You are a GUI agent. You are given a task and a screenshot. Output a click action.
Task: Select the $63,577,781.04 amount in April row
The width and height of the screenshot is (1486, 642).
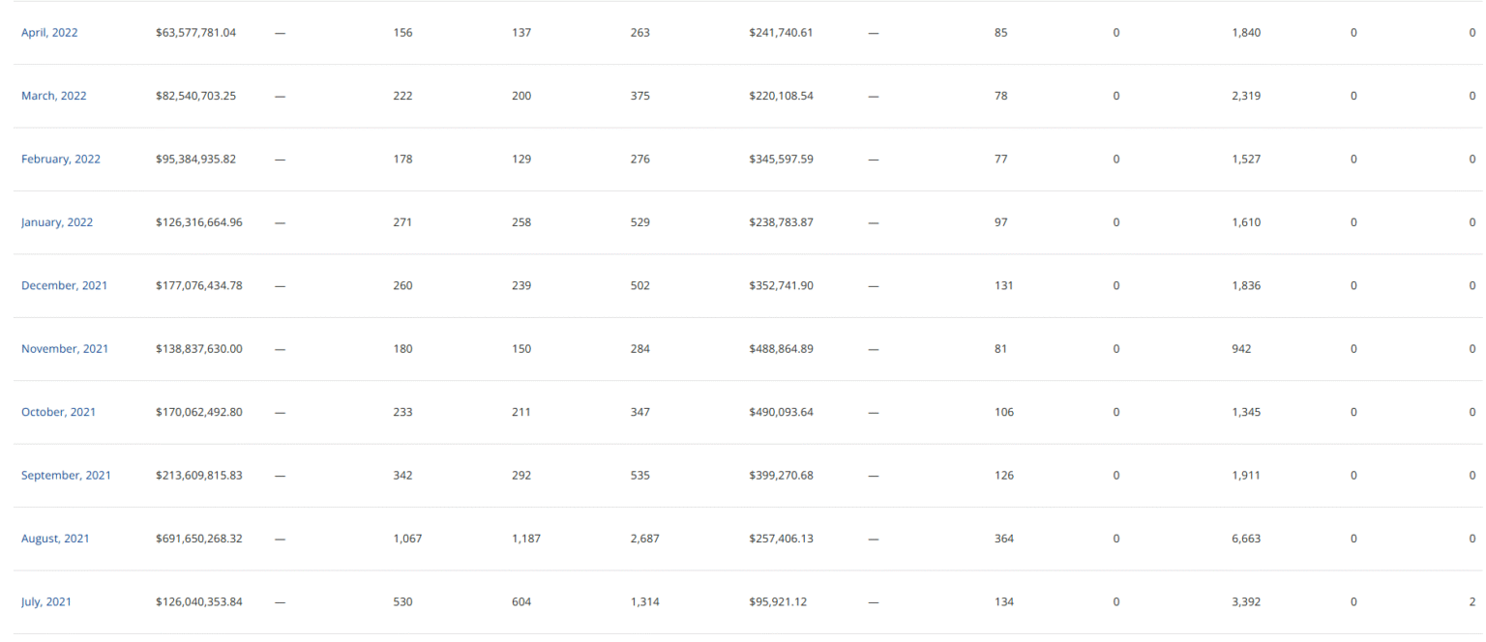click(195, 33)
